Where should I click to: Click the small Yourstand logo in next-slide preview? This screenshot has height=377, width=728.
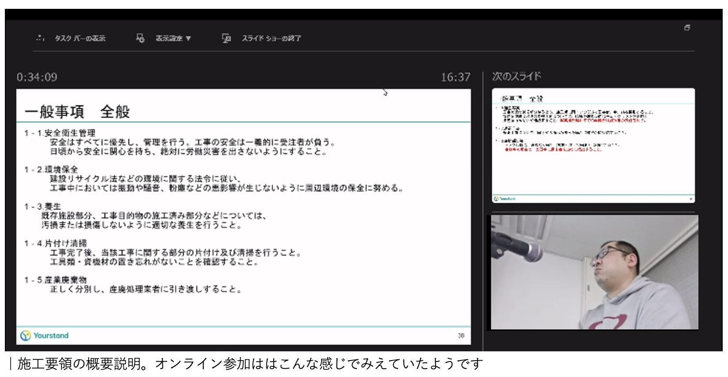505,199
